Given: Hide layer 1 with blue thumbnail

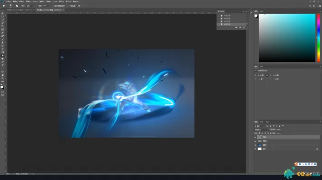Looking at the screenshot, I should click(255, 145).
